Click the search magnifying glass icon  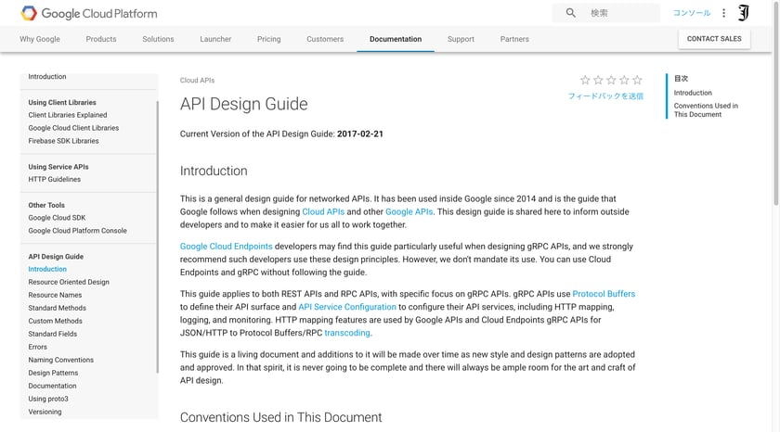point(570,13)
